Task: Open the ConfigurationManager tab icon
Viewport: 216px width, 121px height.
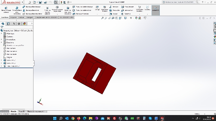Action: [x=14, y=24]
